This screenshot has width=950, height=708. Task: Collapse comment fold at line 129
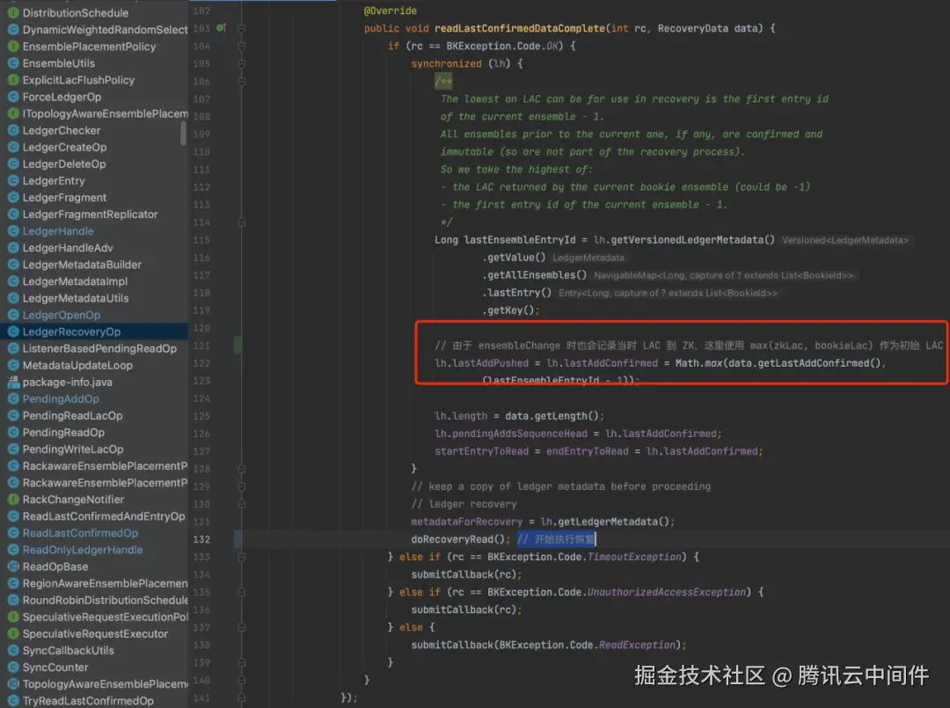241,486
